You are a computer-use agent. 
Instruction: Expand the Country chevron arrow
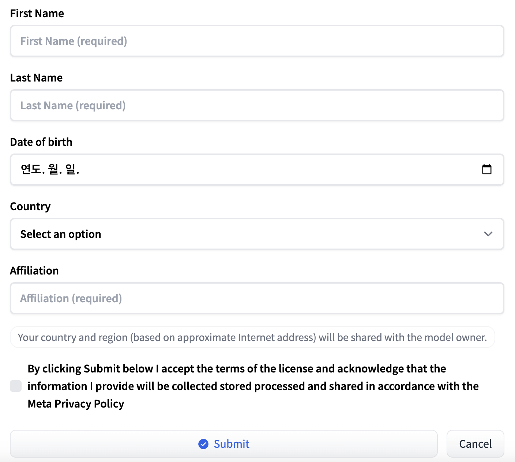point(488,234)
